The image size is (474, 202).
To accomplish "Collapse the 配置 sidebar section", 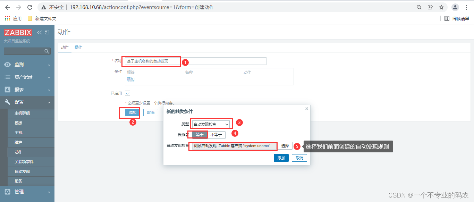I will pos(27,102).
